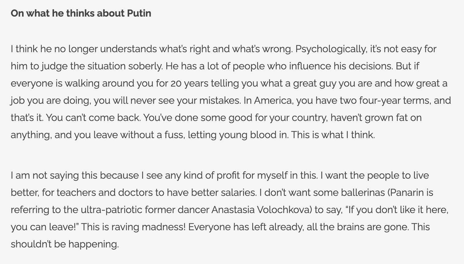The width and height of the screenshot is (464, 264).
Task: Click the heading 'On what he thinks about Putin'
Action: (81, 14)
